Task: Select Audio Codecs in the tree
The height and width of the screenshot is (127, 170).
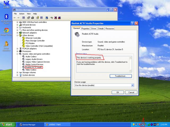Action: point(31,57)
